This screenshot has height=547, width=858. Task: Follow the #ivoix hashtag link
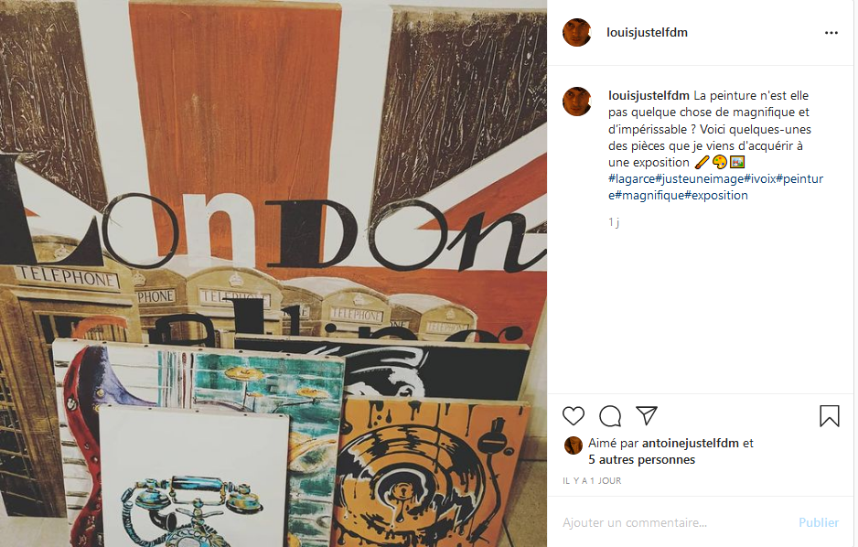point(759,179)
